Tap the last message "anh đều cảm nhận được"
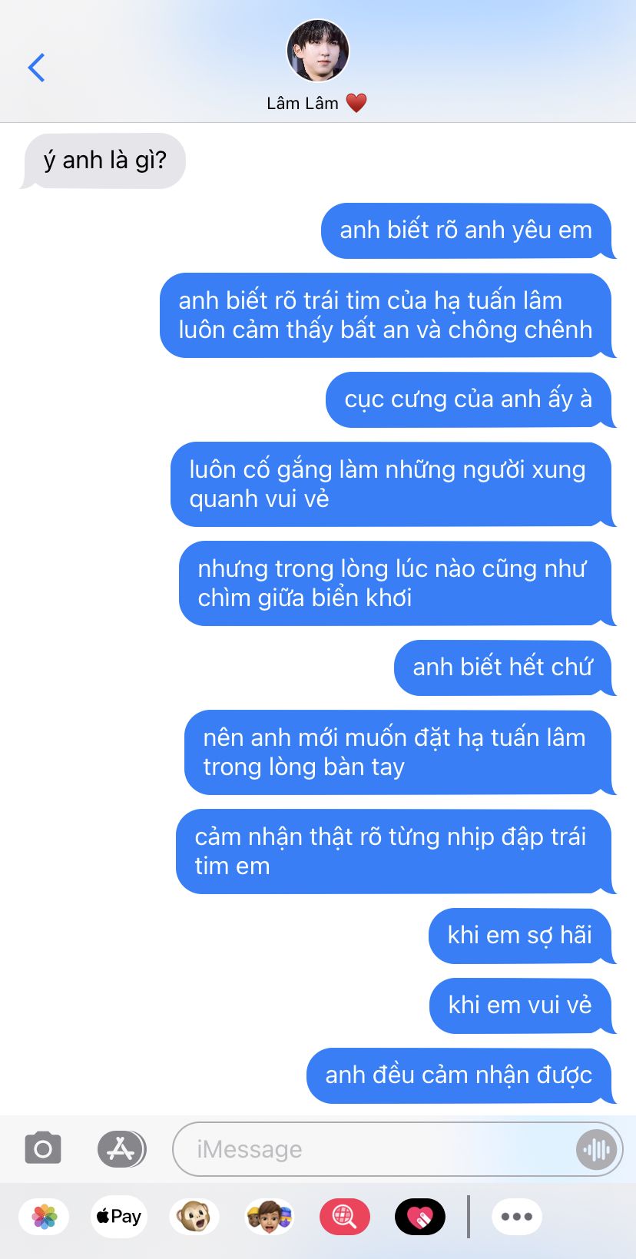The image size is (636, 1259). pos(459,1075)
